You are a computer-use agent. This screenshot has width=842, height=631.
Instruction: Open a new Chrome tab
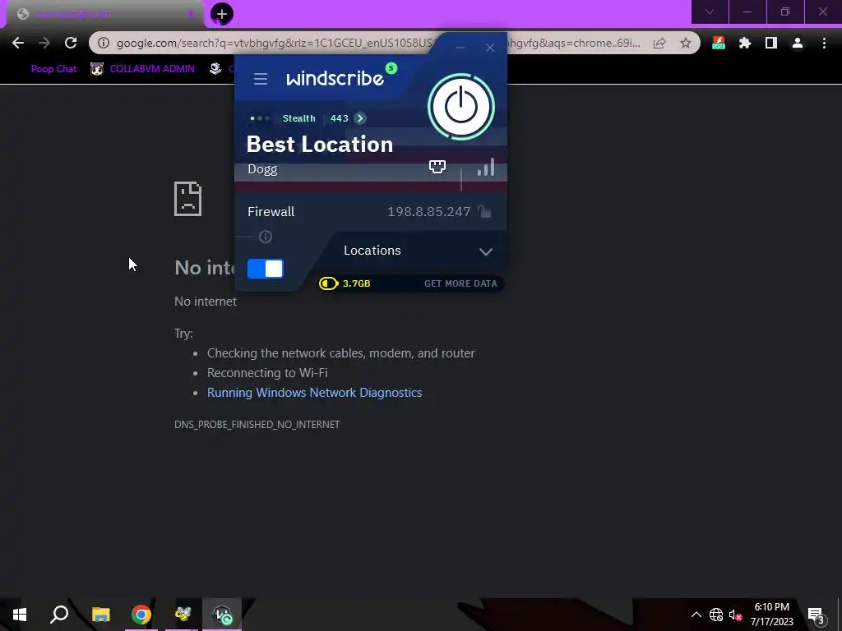pos(222,14)
